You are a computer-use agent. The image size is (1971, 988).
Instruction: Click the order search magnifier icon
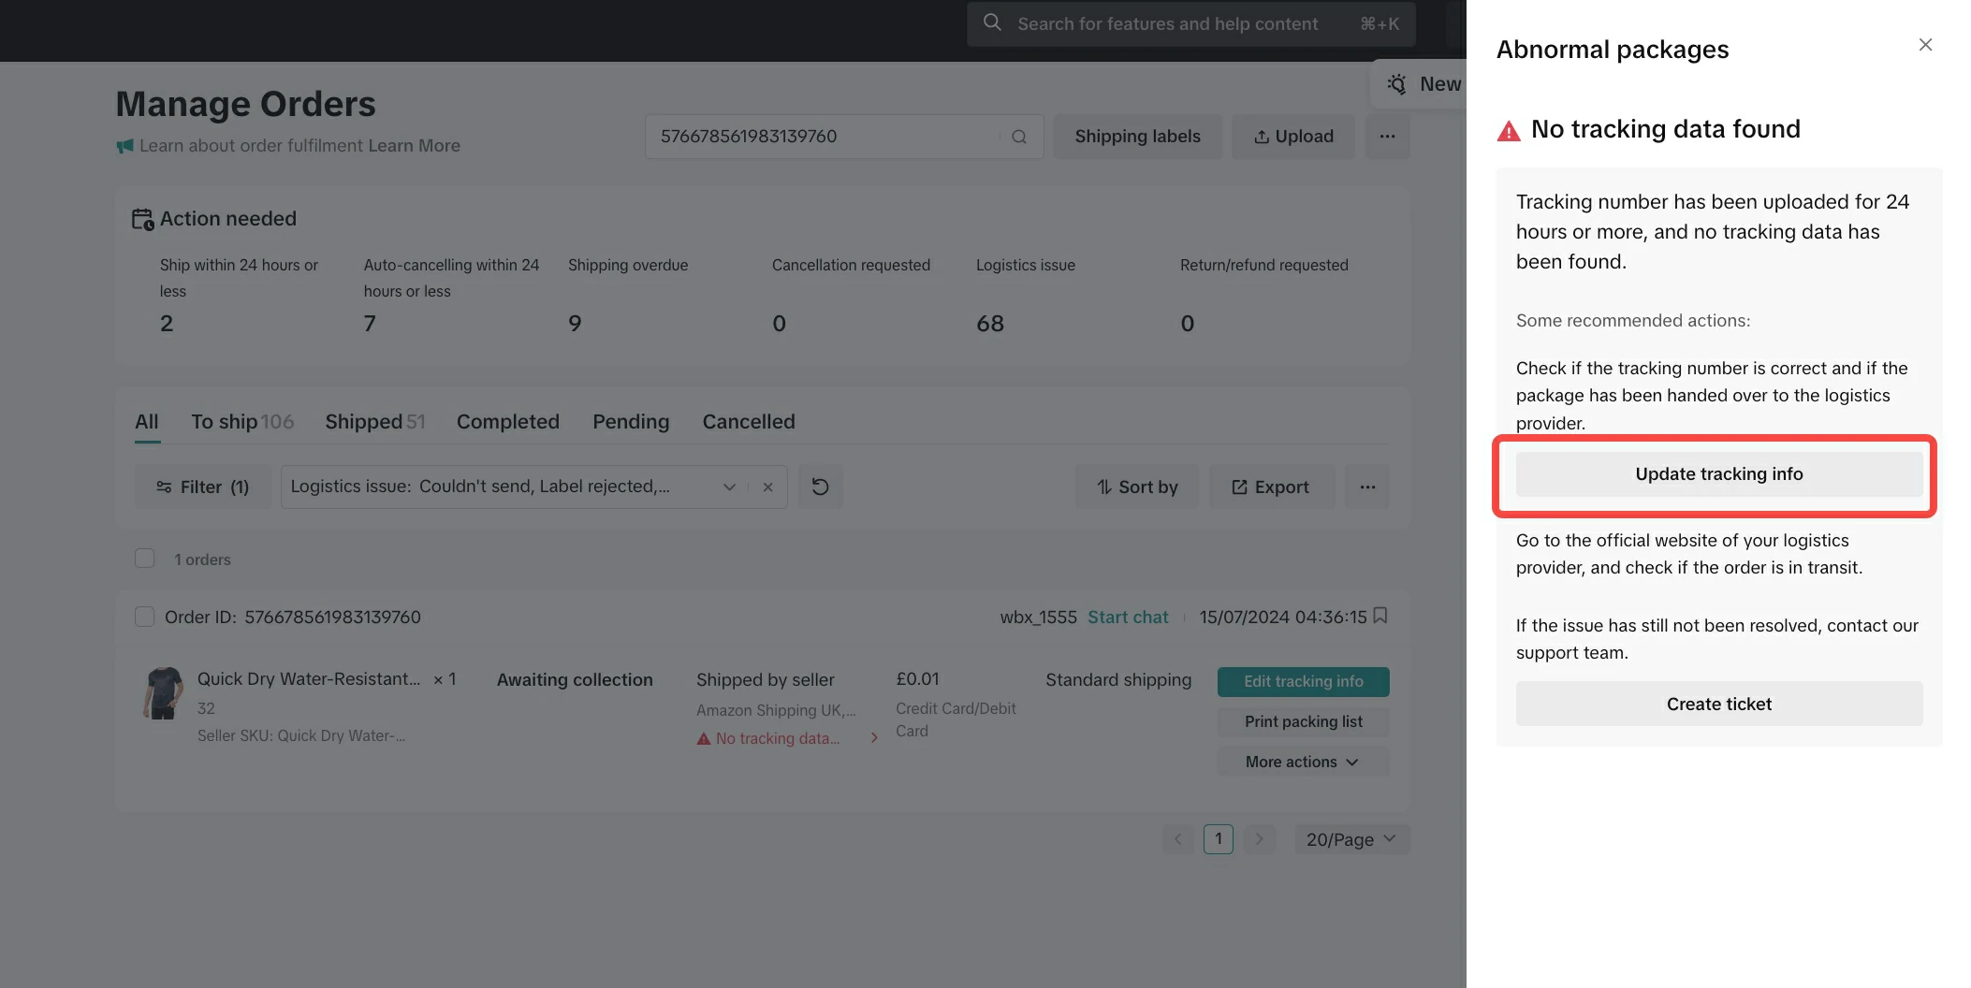click(1019, 137)
